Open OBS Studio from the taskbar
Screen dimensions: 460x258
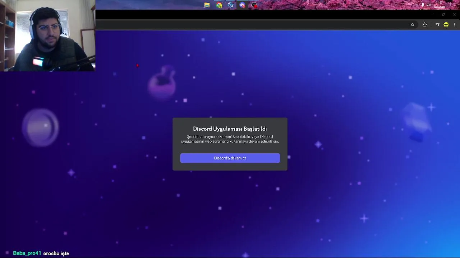(254, 5)
